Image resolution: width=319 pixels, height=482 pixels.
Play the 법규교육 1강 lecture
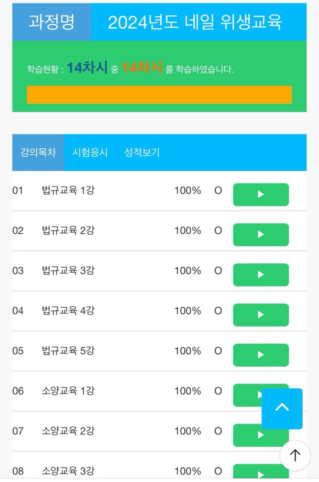[261, 195]
